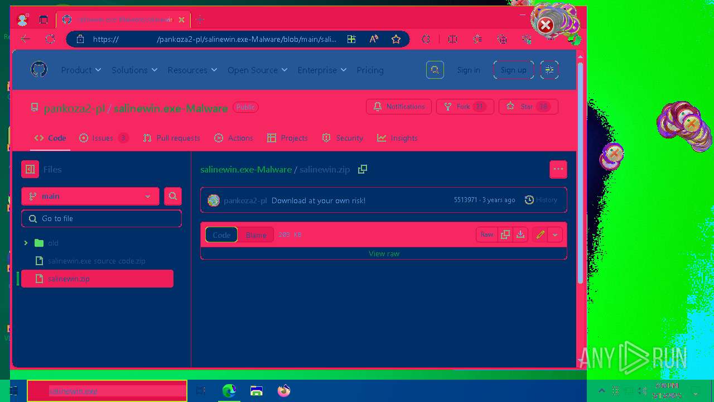714x402 pixels.
Task: Open the Security tab
Action: click(342, 138)
